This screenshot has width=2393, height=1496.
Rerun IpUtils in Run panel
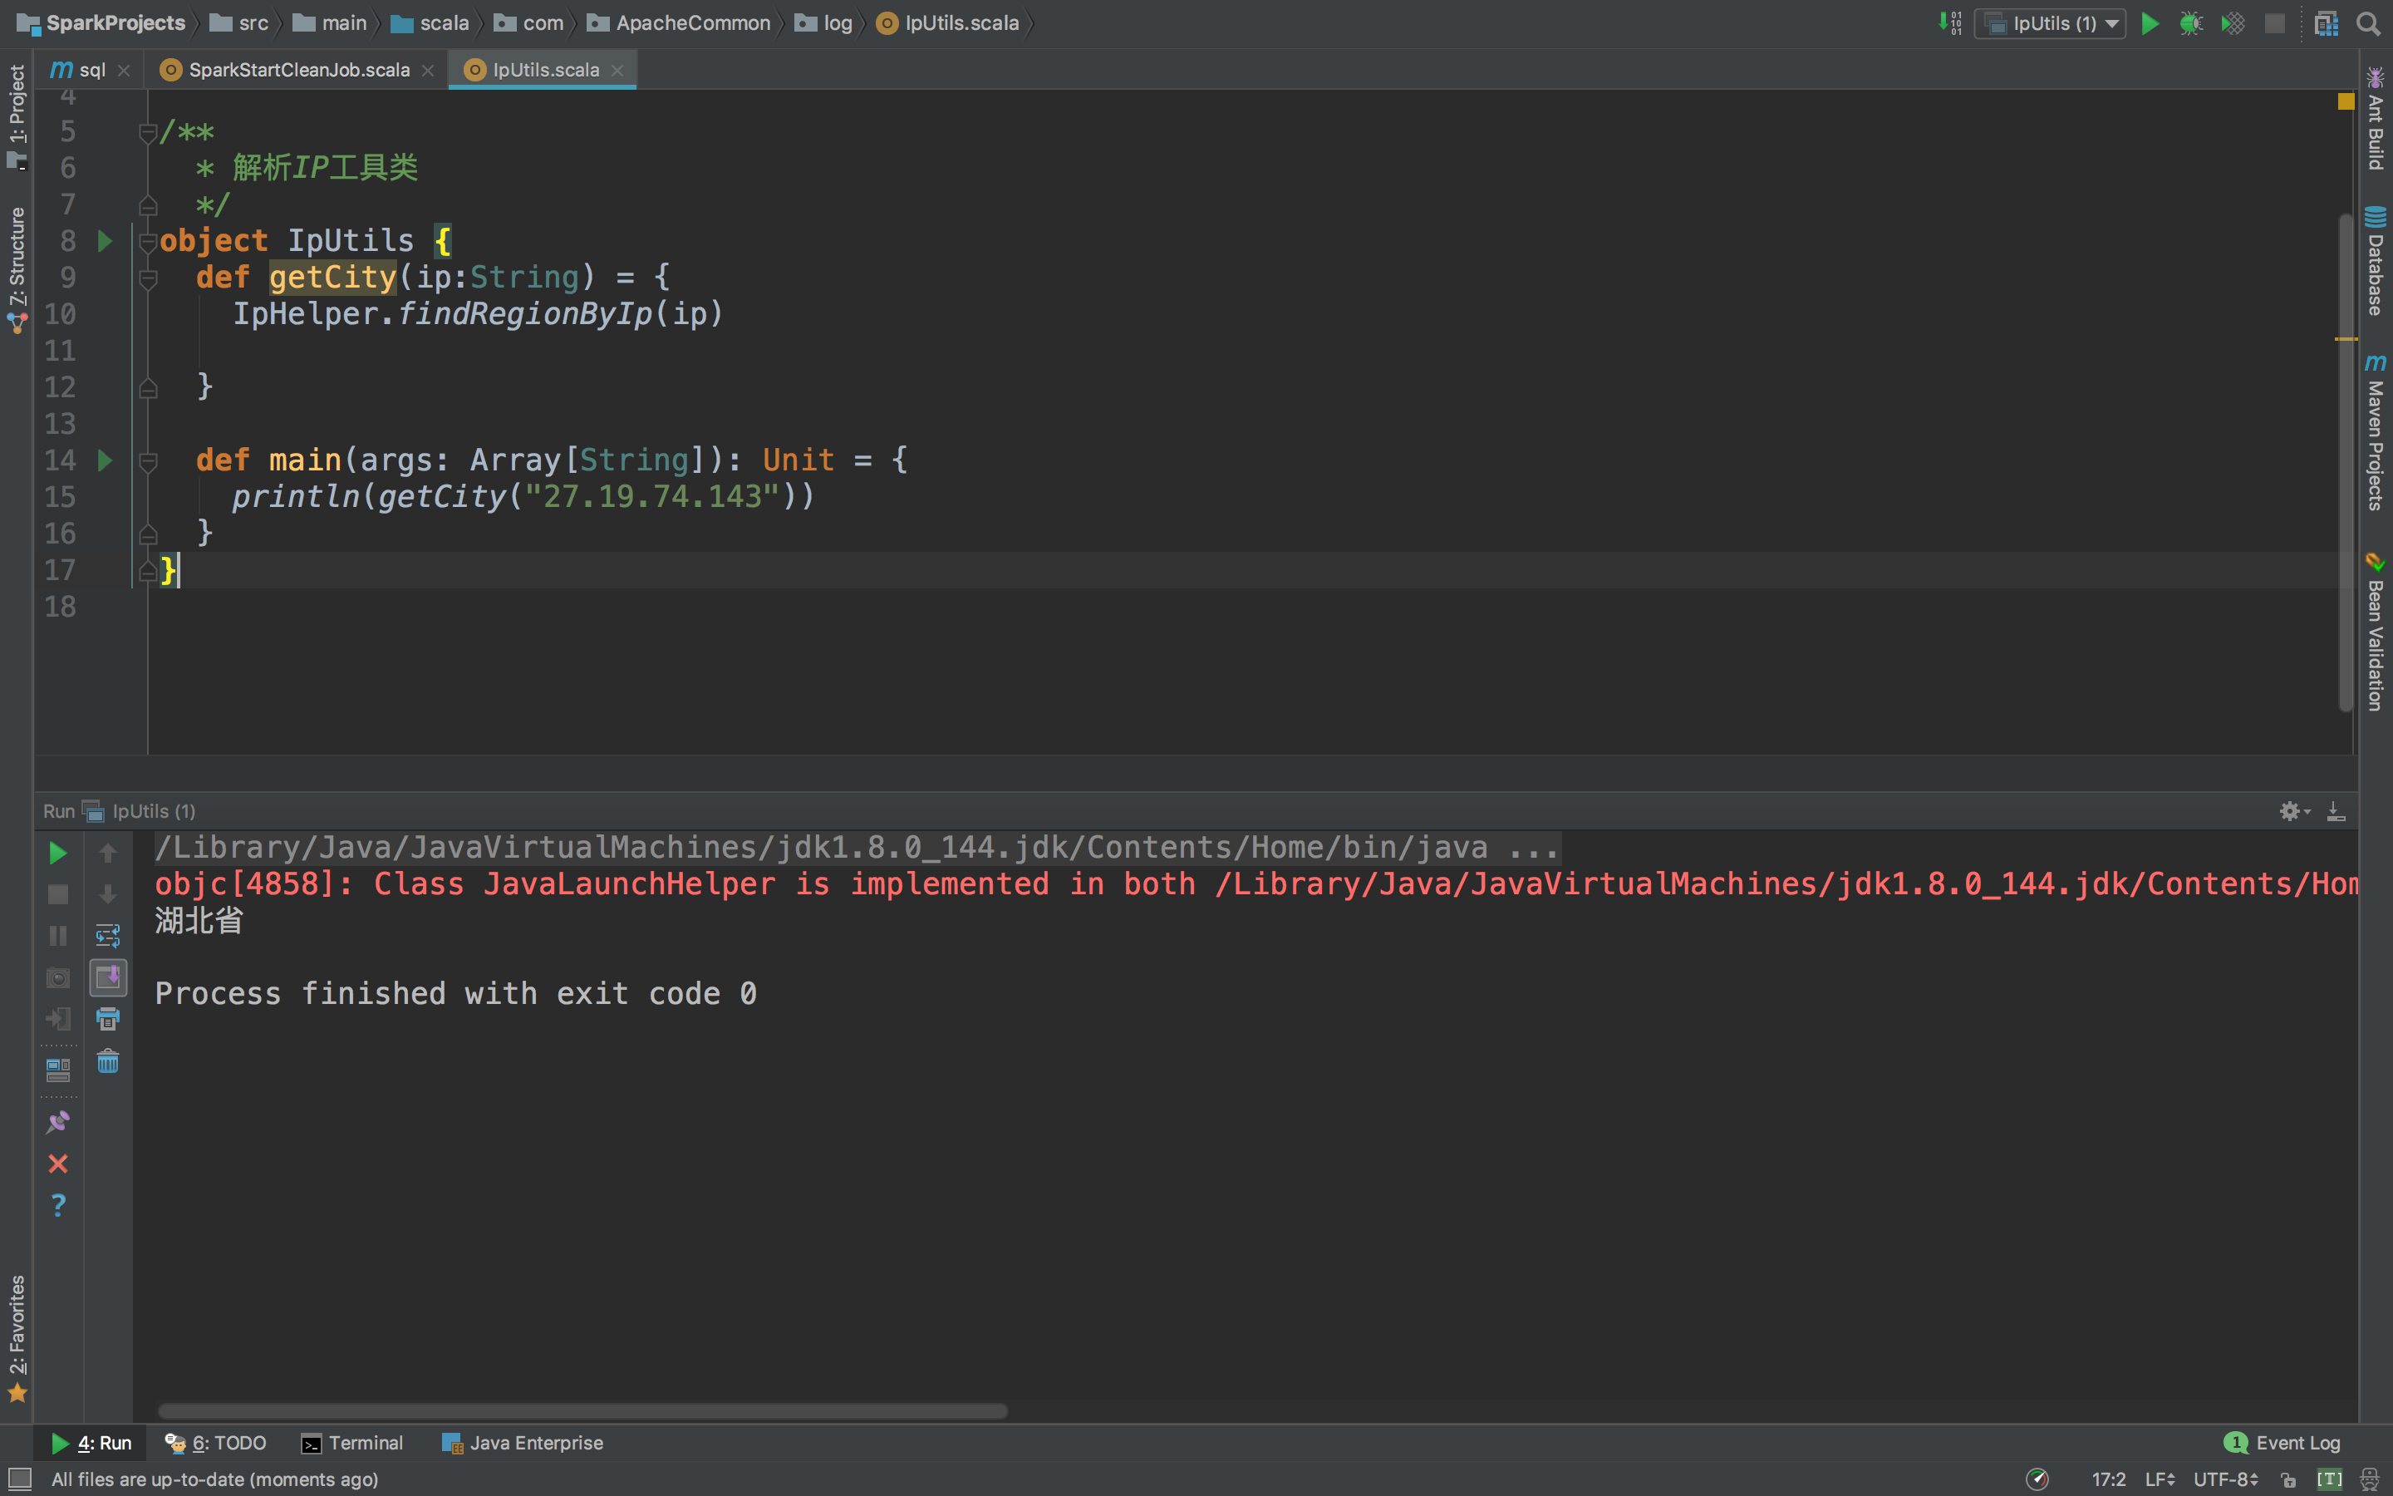[x=58, y=853]
